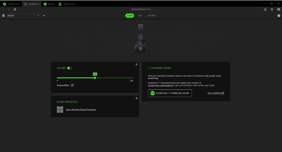Click the Sound Properties heading
Screen dimensions: 282x152
(x=67, y=102)
